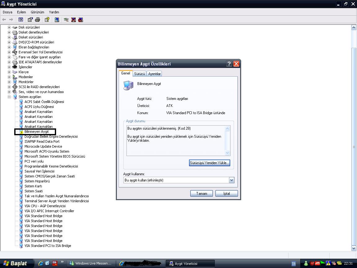Click the Forward arrow in the toolbar
The width and height of the screenshot is (357, 268).
tap(11, 20)
